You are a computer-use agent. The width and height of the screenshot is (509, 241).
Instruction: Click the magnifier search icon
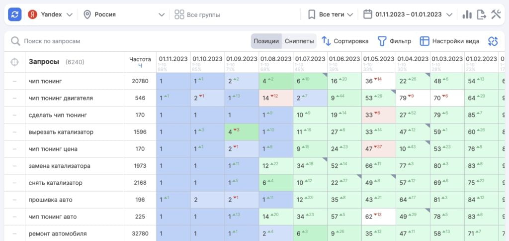pyautogui.click(x=15, y=41)
